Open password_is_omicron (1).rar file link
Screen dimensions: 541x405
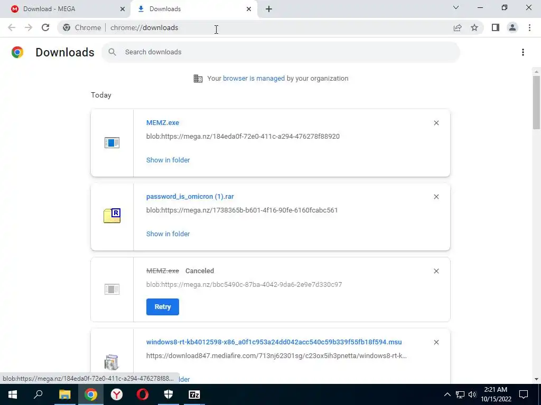tap(190, 197)
